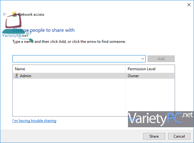This screenshot has height=143, width=194.
Task: Click the back arrow icon
Action: [x=4, y=14]
